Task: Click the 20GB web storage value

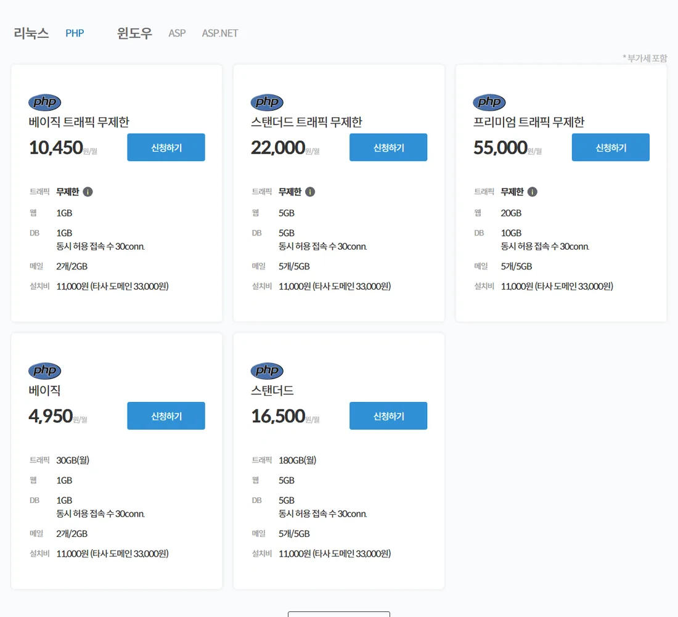Action: pos(511,213)
